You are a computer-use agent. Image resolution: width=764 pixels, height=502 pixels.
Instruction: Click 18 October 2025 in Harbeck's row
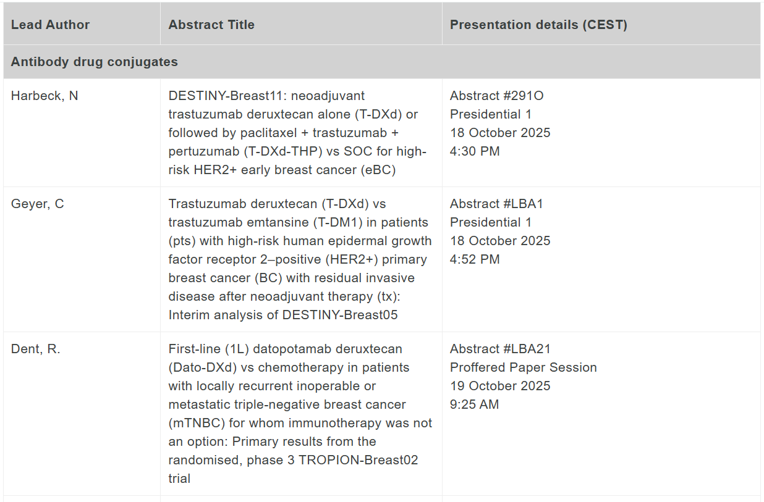point(499,133)
